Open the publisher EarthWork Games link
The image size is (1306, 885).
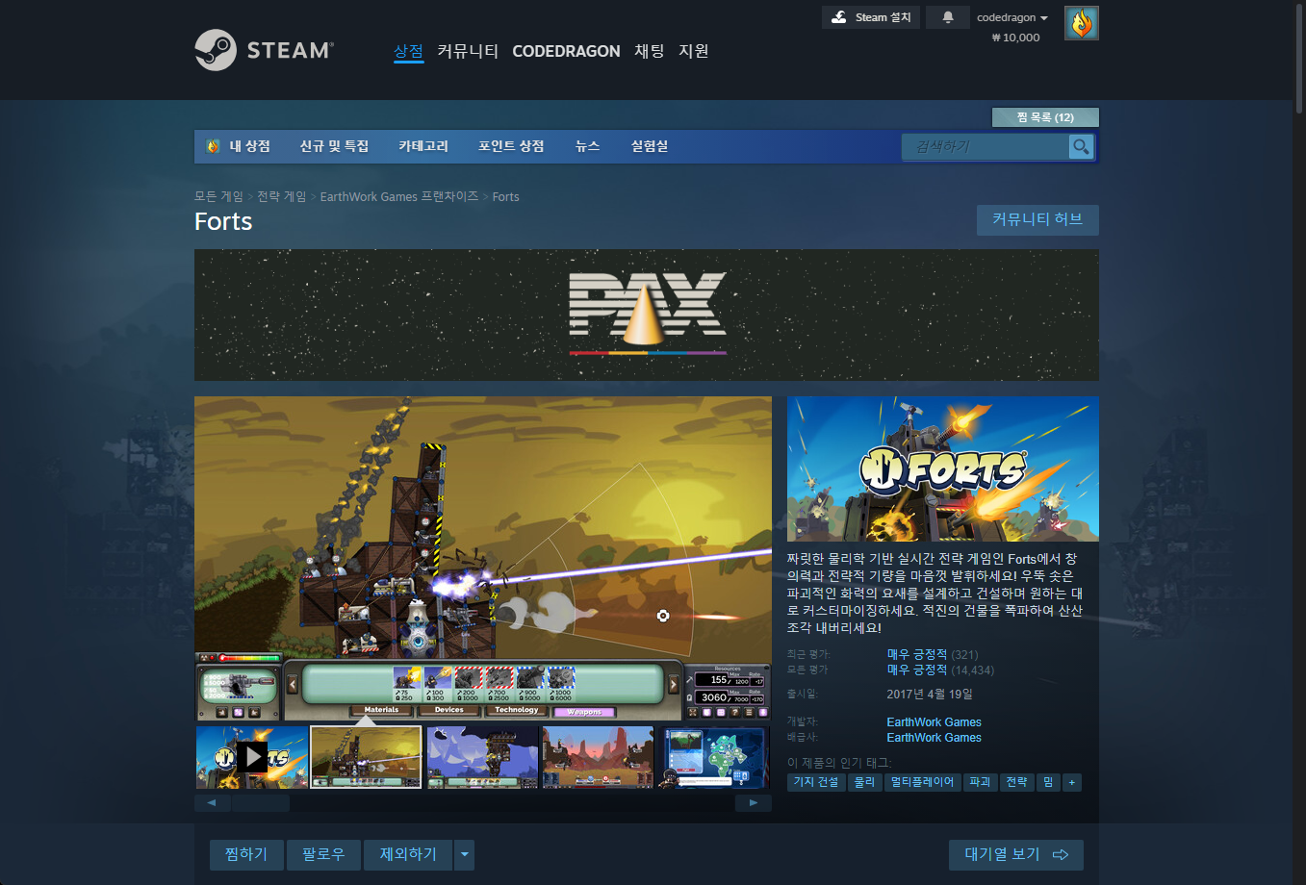(x=934, y=738)
